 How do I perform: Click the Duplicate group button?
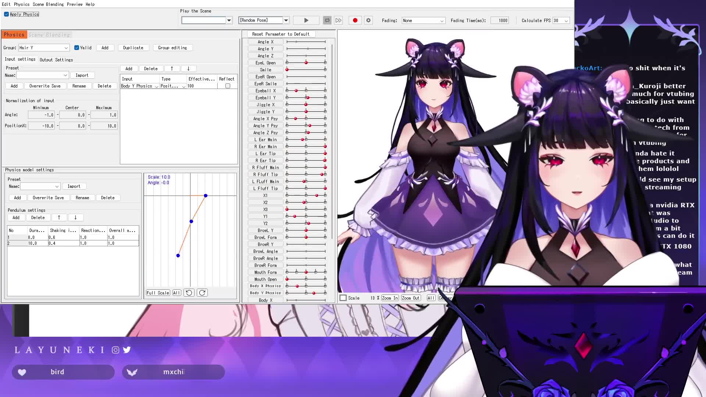pyautogui.click(x=133, y=48)
